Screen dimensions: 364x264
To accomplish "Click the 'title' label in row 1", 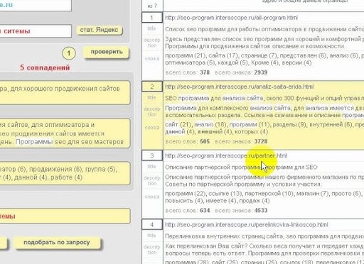I will (151, 28).
